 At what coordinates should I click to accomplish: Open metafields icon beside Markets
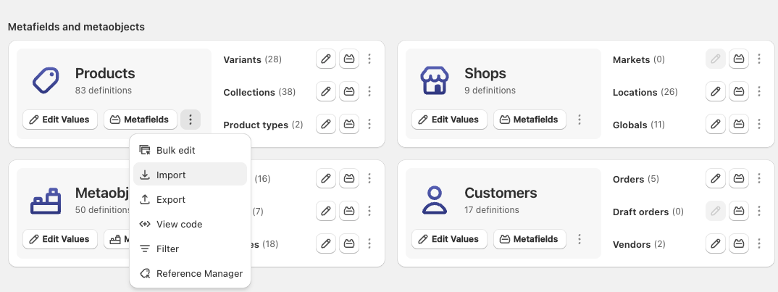[738, 59]
